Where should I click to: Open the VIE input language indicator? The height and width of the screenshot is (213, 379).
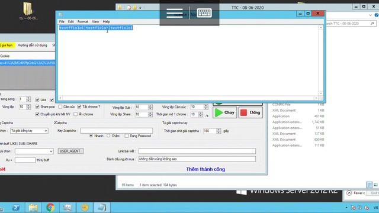[376, 208]
